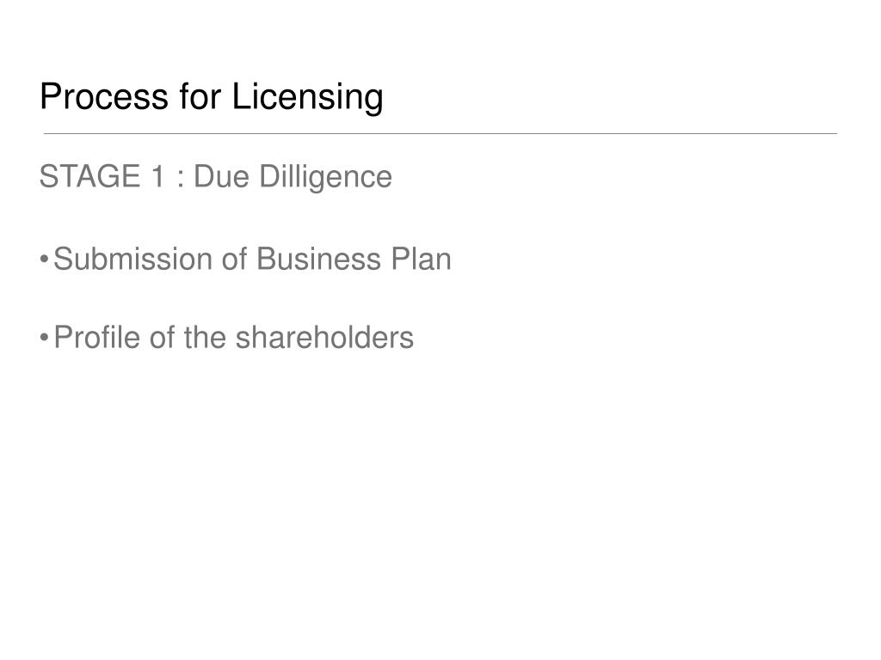This screenshot has width=881, height=660.
Task: Select the numeral "1" after STAGE
Action: (x=158, y=176)
